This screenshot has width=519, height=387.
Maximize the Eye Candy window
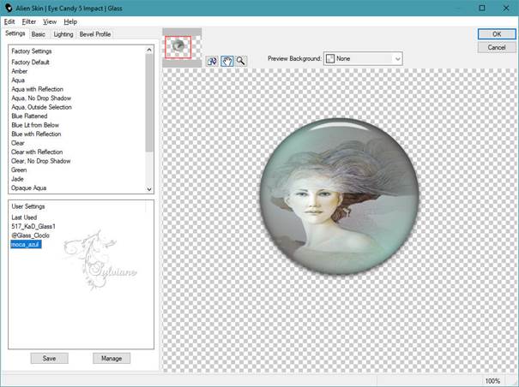coord(482,8)
